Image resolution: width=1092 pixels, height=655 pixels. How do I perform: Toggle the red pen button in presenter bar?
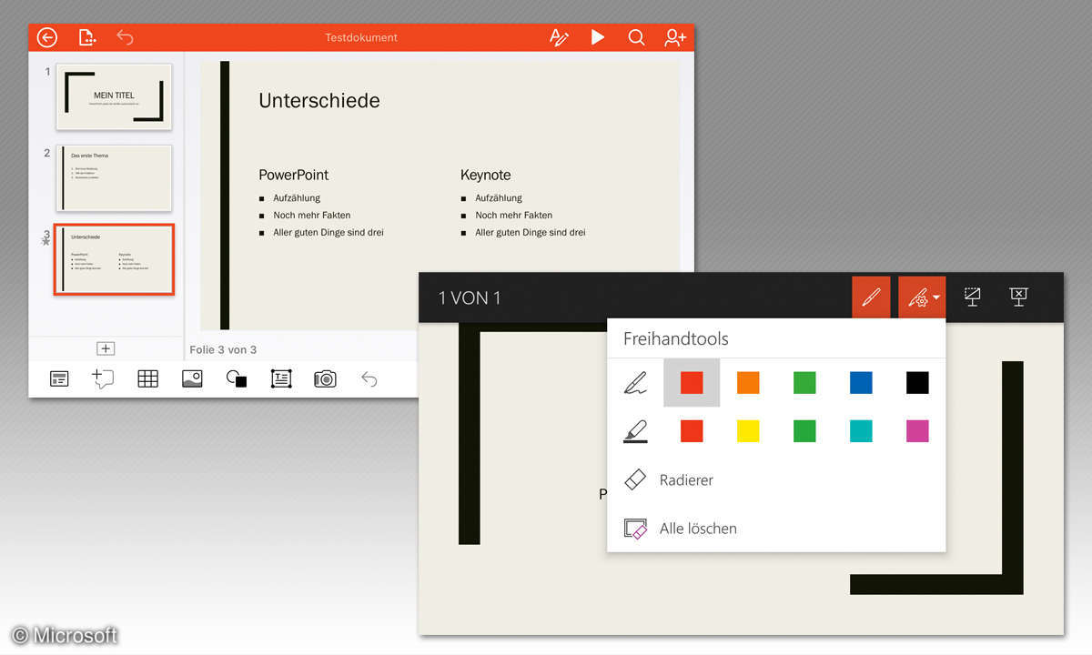coord(871,297)
